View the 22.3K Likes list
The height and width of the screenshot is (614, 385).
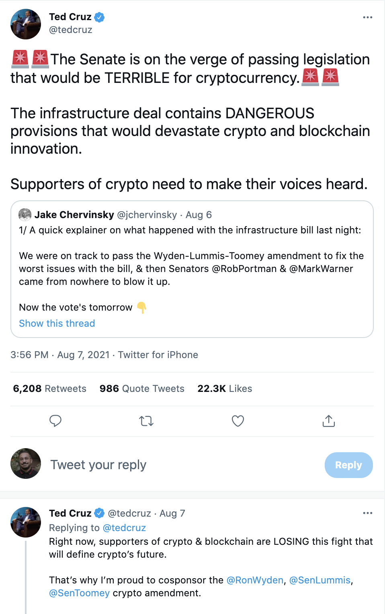225,389
